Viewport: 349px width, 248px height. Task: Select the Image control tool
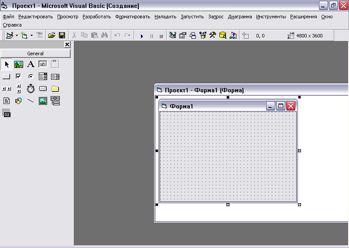coord(43,101)
